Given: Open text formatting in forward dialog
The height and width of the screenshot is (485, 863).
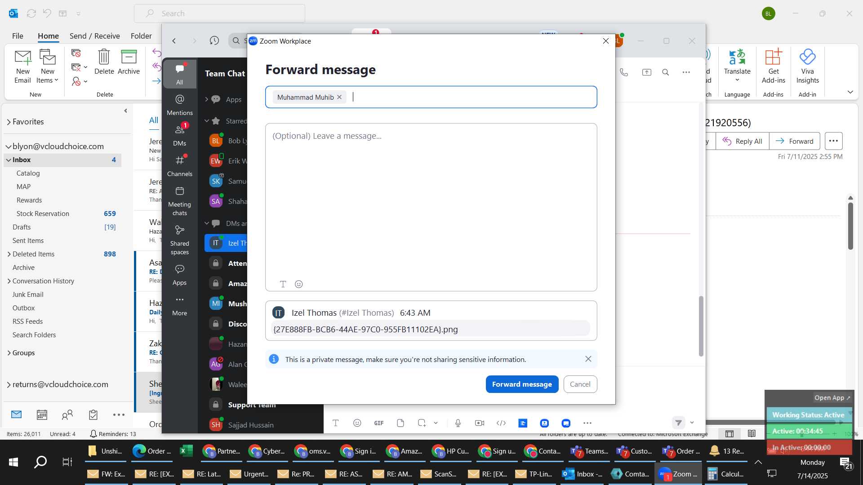Looking at the screenshot, I should (x=283, y=284).
